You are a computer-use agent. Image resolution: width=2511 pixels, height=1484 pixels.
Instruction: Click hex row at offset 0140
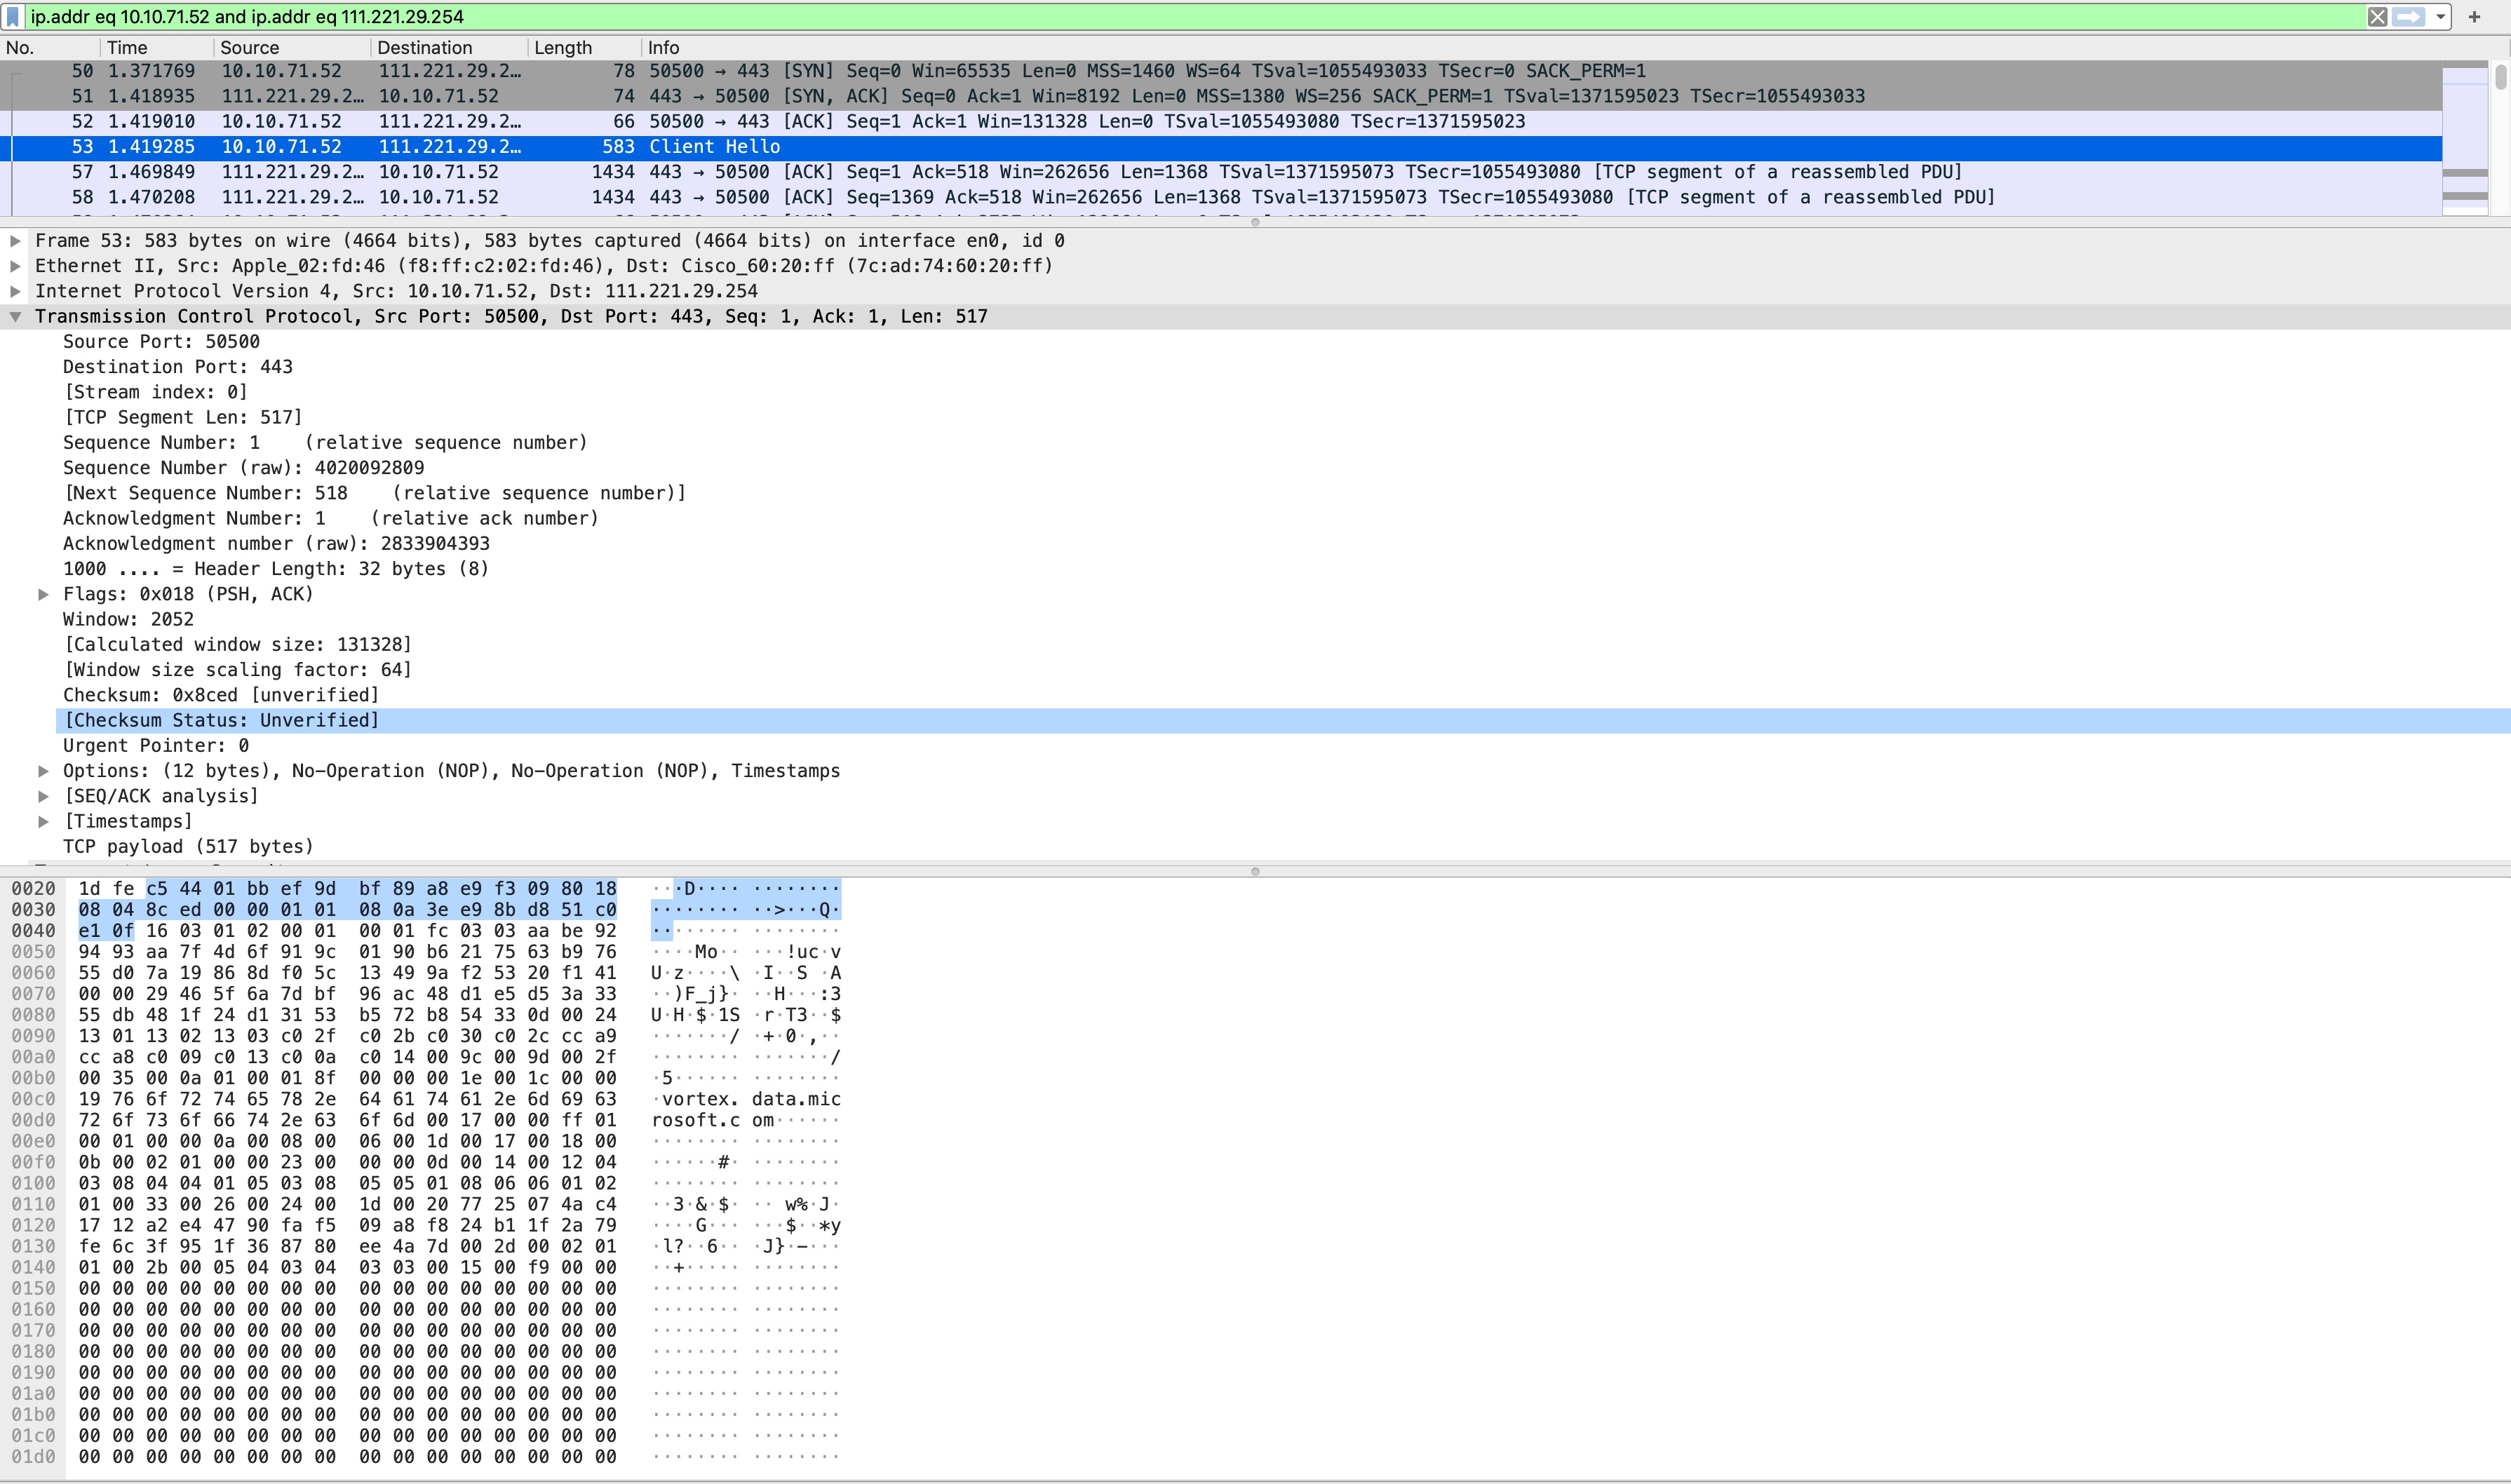click(347, 1268)
